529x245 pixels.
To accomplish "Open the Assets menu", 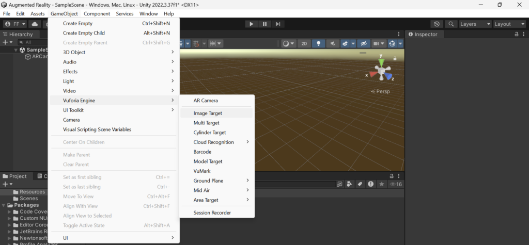I will [x=37, y=14].
